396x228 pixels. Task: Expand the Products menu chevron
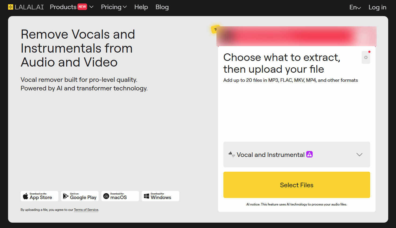pyautogui.click(x=91, y=7)
